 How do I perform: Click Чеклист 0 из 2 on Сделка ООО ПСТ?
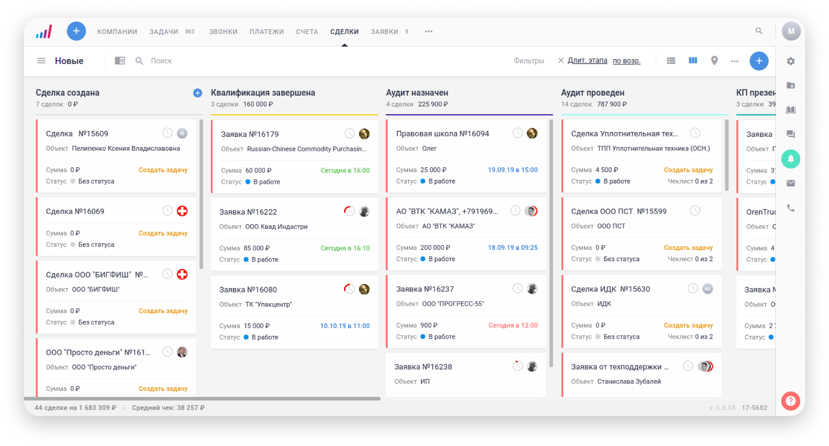[690, 259]
